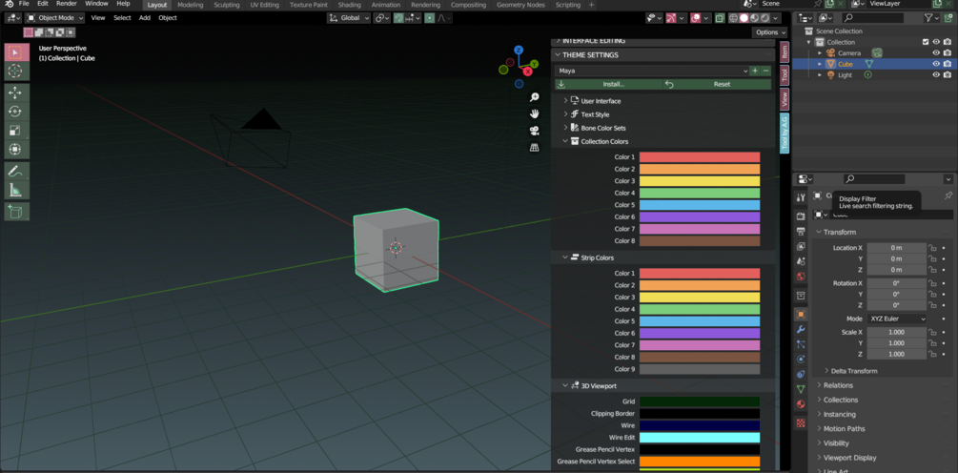Switch to the Modeling workspace tab

pos(190,5)
